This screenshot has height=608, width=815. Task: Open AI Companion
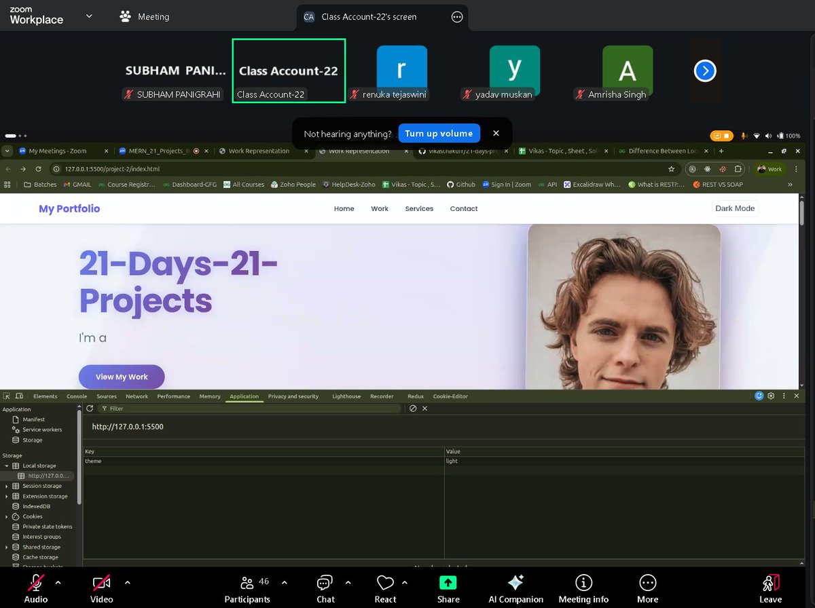tap(515, 588)
